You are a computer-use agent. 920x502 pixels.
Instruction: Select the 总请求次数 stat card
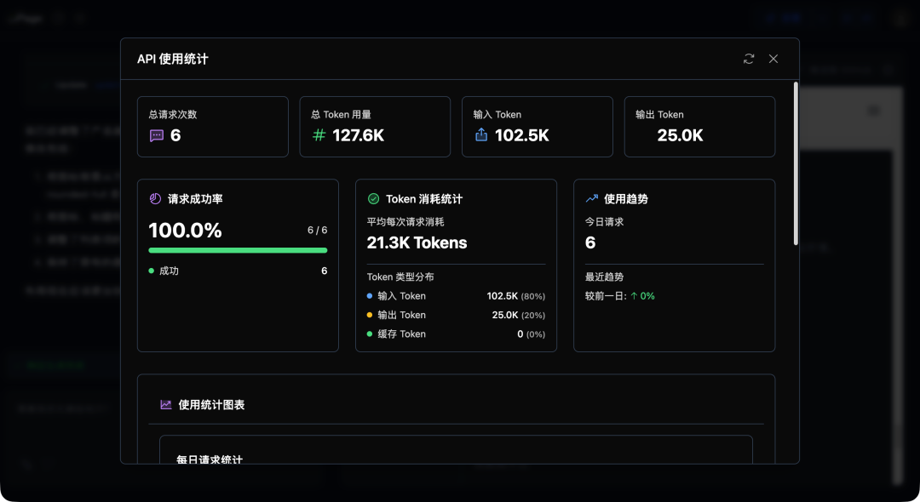point(212,126)
